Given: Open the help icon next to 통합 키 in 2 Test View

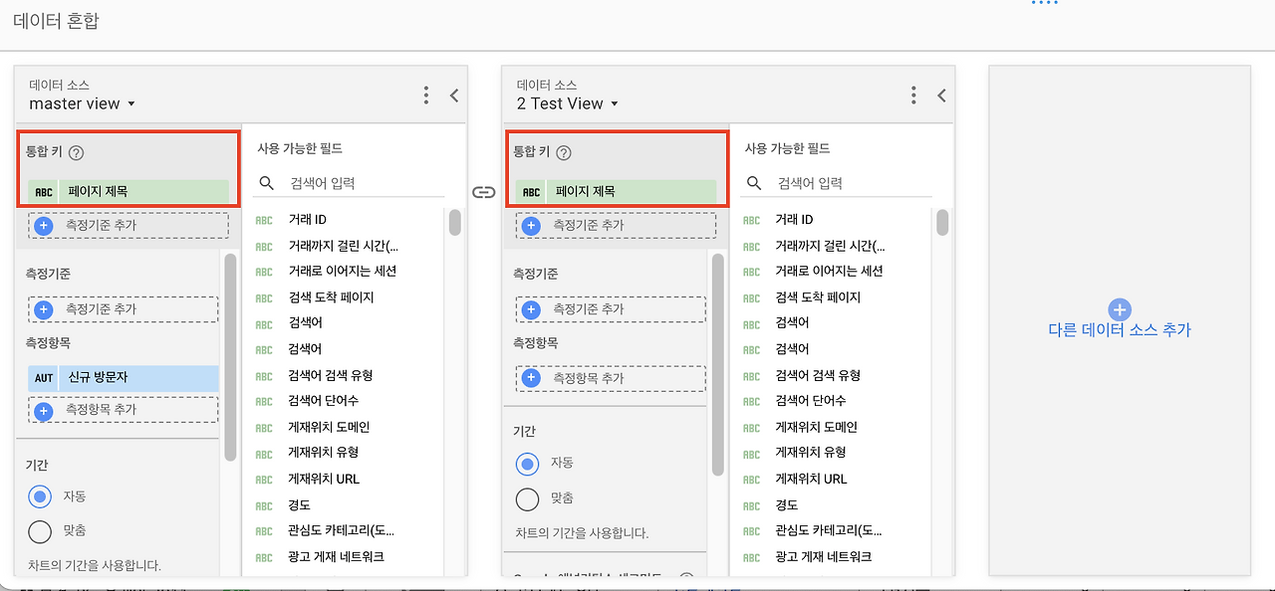Looking at the screenshot, I should 565,152.
